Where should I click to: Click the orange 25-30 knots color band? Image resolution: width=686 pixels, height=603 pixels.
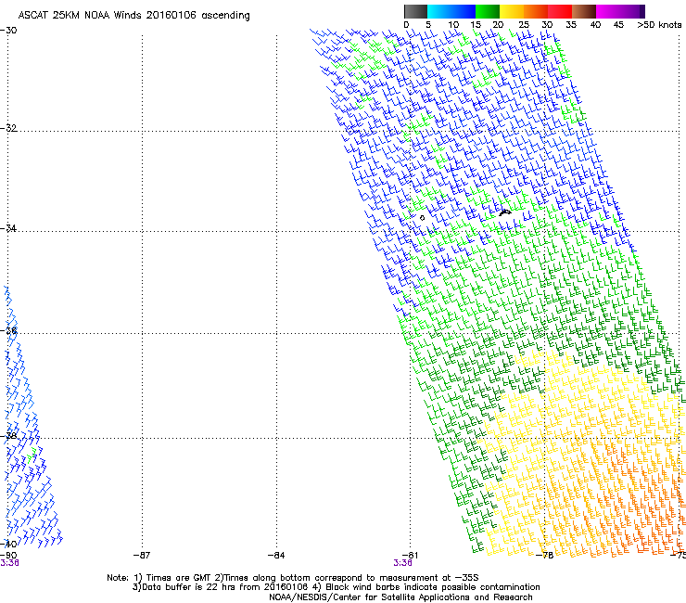click(x=536, y=11)
